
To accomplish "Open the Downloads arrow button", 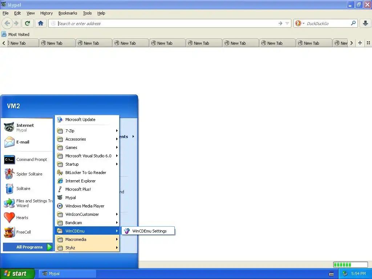I will 365,23.
